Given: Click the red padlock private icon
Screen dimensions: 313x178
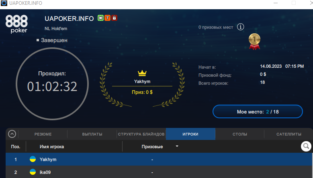Looking at the screenshot, I should [114, 18].
